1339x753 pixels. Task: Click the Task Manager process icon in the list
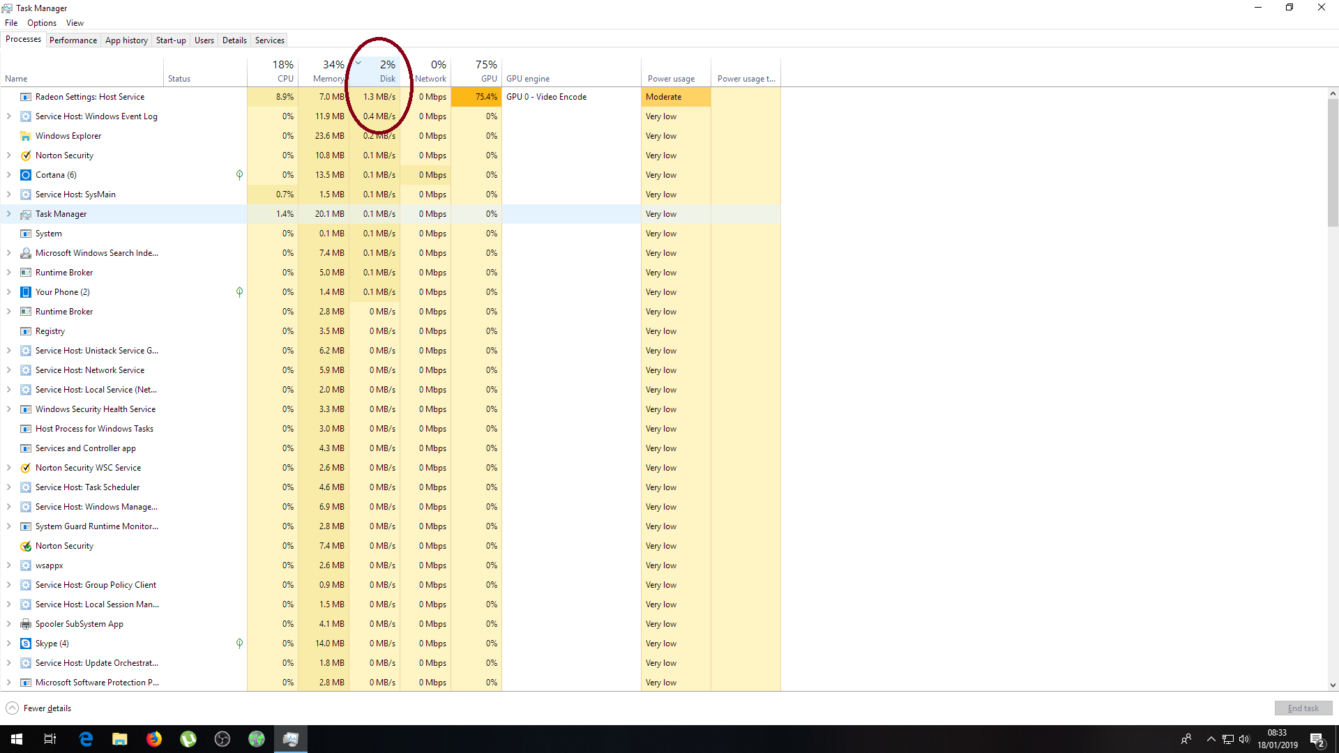click(26, 214)
